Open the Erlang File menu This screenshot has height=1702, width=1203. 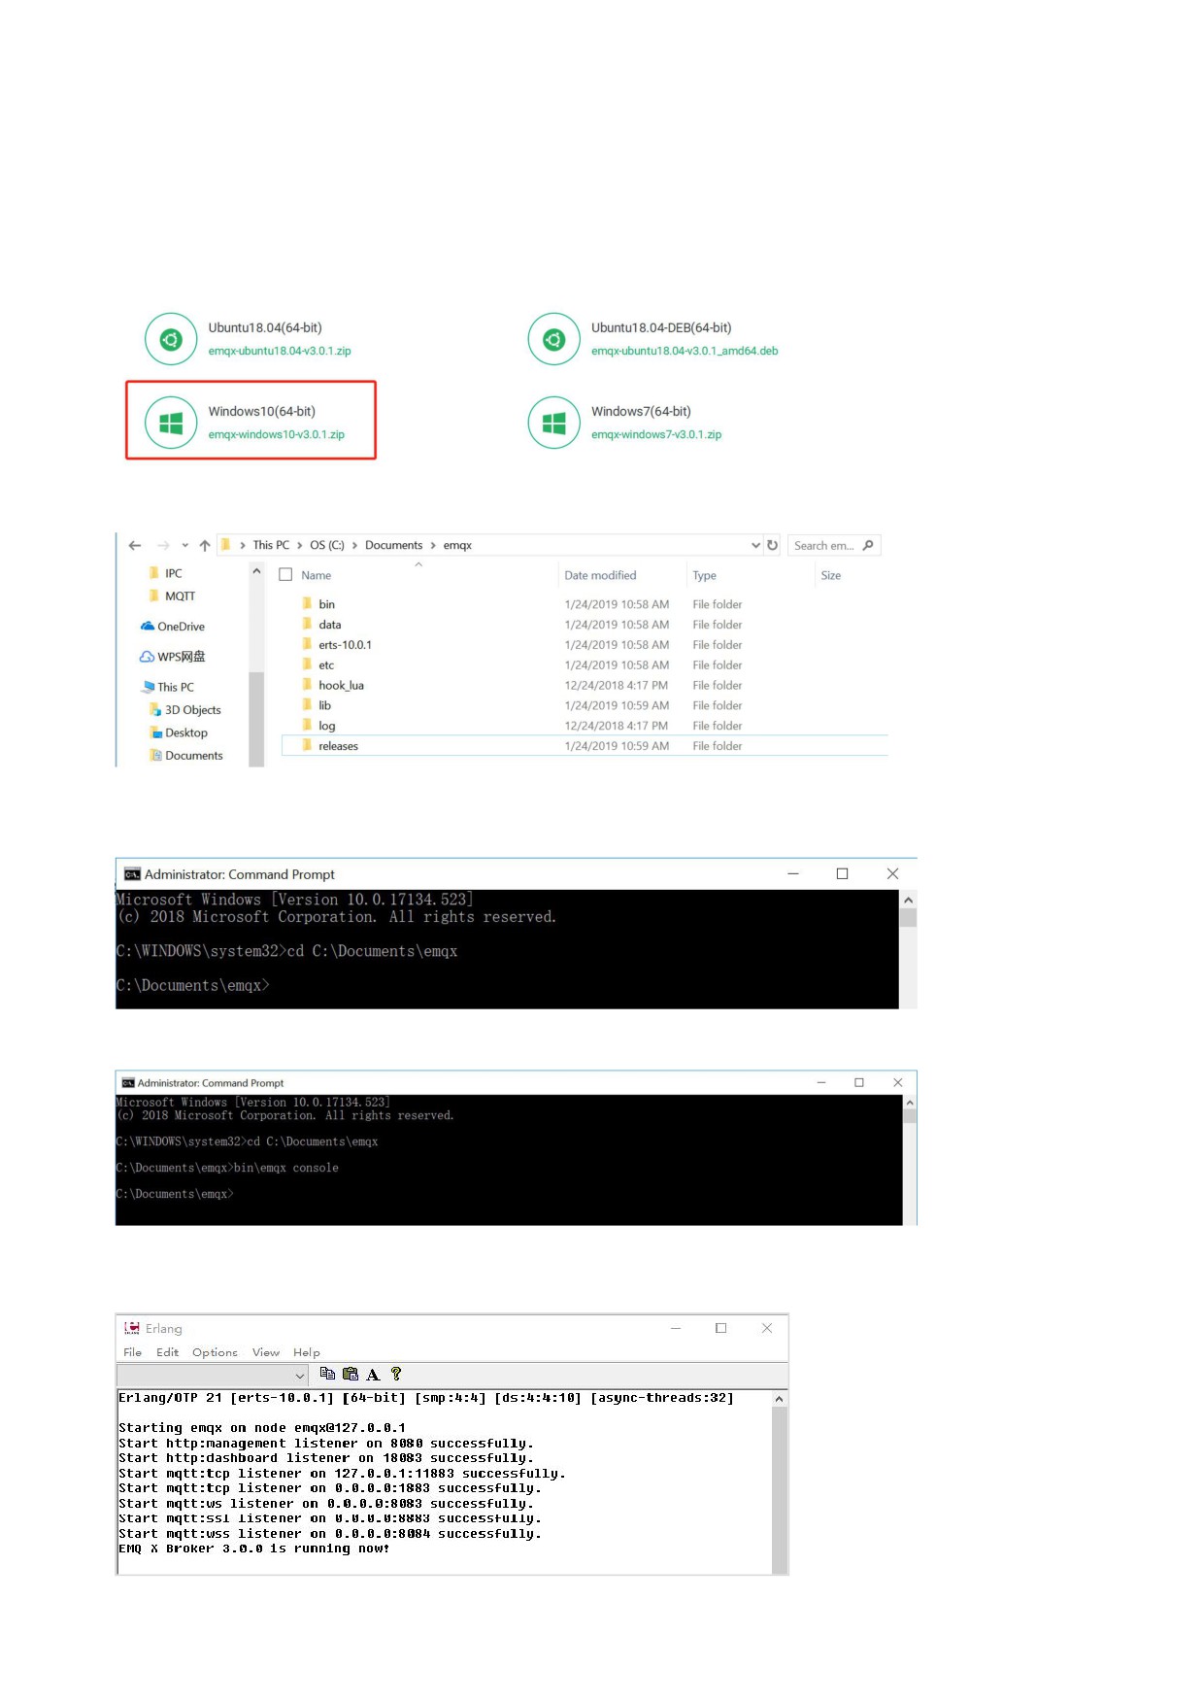[x=133, y=1352]
